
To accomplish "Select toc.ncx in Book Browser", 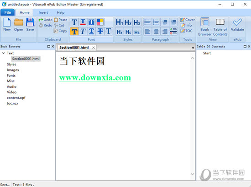I will click(12, 103).
